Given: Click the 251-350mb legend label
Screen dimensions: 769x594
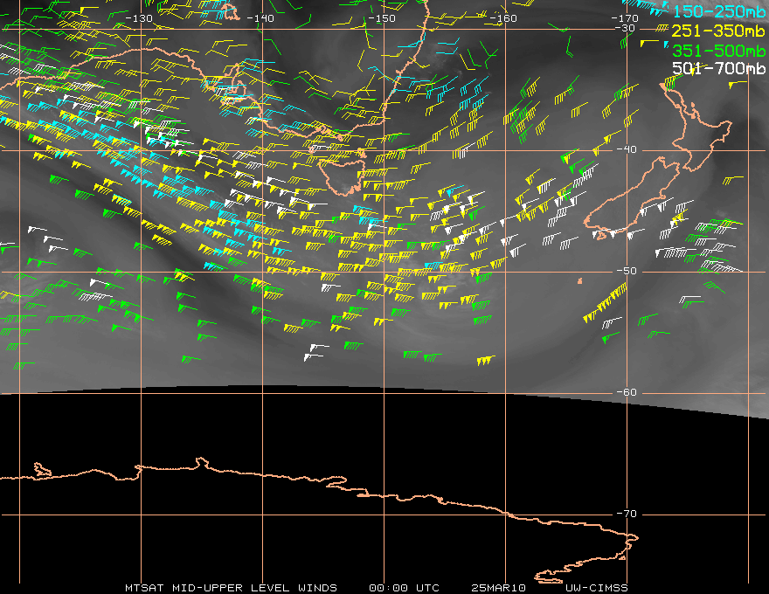Looking at the screenshot, I should [x=718, y=31].
